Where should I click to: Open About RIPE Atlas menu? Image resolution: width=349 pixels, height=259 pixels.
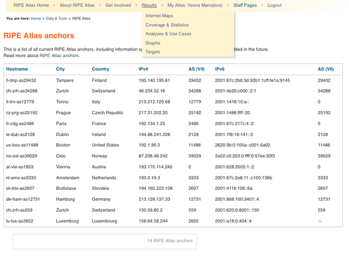point(77,5)
